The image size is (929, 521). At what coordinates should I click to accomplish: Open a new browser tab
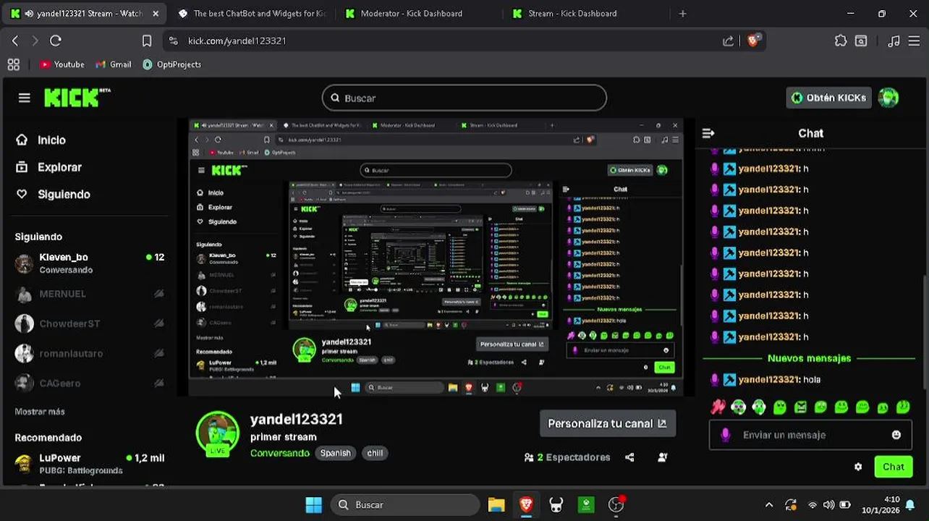pos(682,13)
